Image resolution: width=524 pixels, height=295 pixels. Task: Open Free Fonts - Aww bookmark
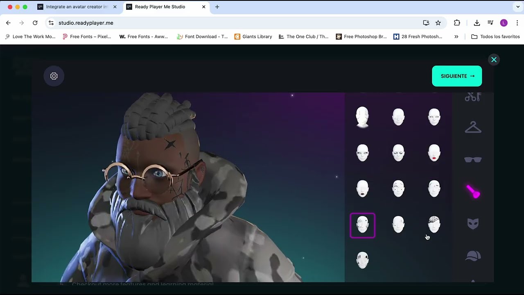pos(144,36)
